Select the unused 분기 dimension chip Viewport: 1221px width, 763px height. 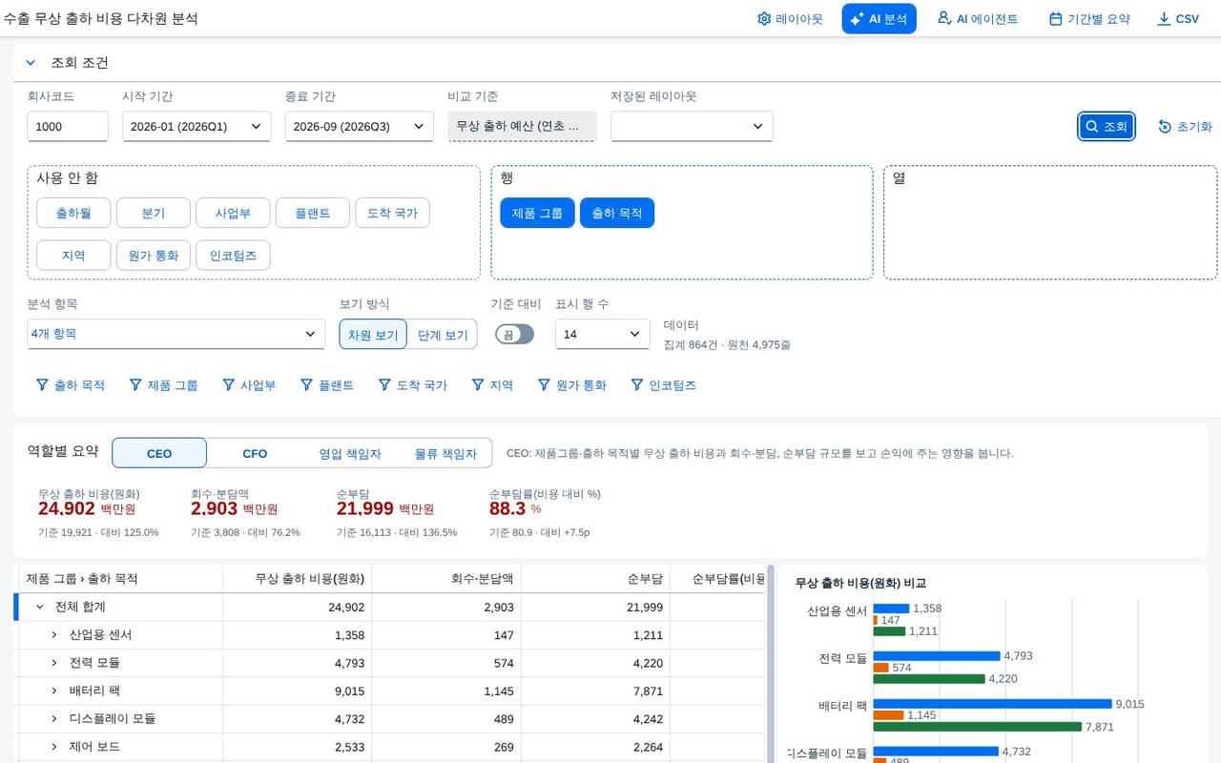(x=154, y=214)
